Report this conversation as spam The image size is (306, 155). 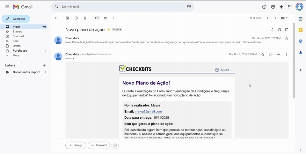[x=76, y=18]
